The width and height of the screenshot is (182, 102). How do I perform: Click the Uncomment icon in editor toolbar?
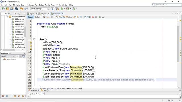(103, 17)
